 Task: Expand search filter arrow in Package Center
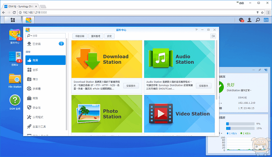point(31,36)
